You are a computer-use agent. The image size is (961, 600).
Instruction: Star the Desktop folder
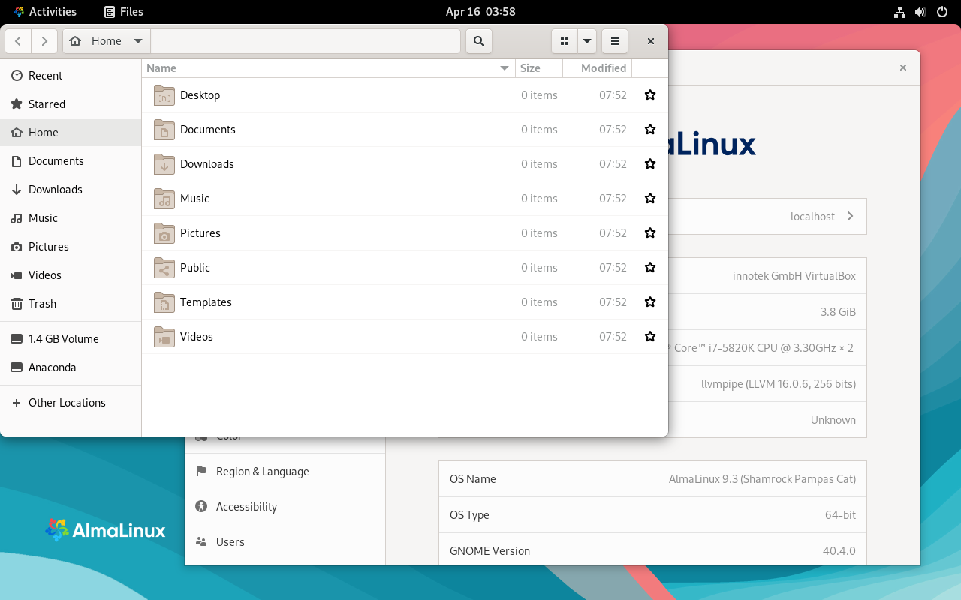[x=650, y=95]
